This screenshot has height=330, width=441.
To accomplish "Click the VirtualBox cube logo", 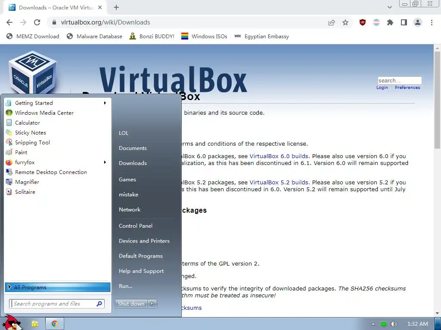I will [32, 73].
